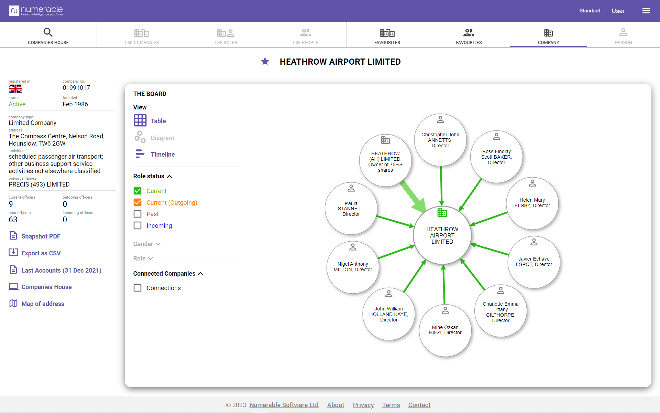Select the John William Holland Kaye node
The height and width of the screenshot is (413, 660).
389,314
